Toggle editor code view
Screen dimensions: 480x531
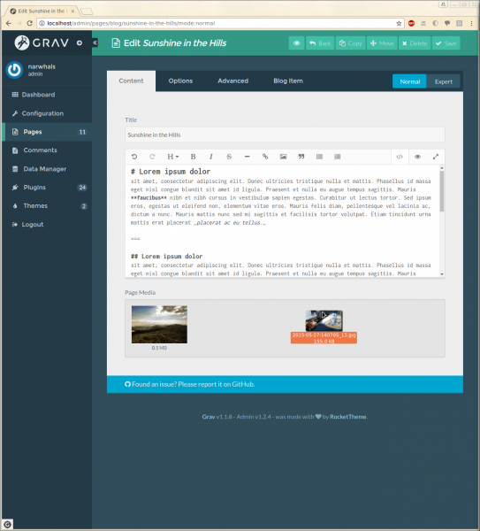click(x=400, y=157)
